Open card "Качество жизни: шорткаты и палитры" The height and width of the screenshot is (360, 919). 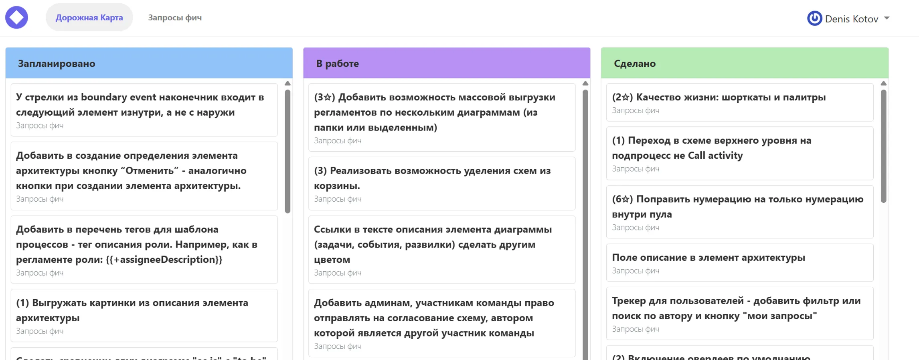(739, 102)
